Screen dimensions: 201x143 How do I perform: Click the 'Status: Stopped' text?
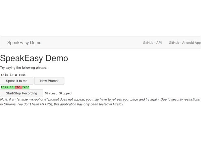pyautogui.click(x=58, y=93)
